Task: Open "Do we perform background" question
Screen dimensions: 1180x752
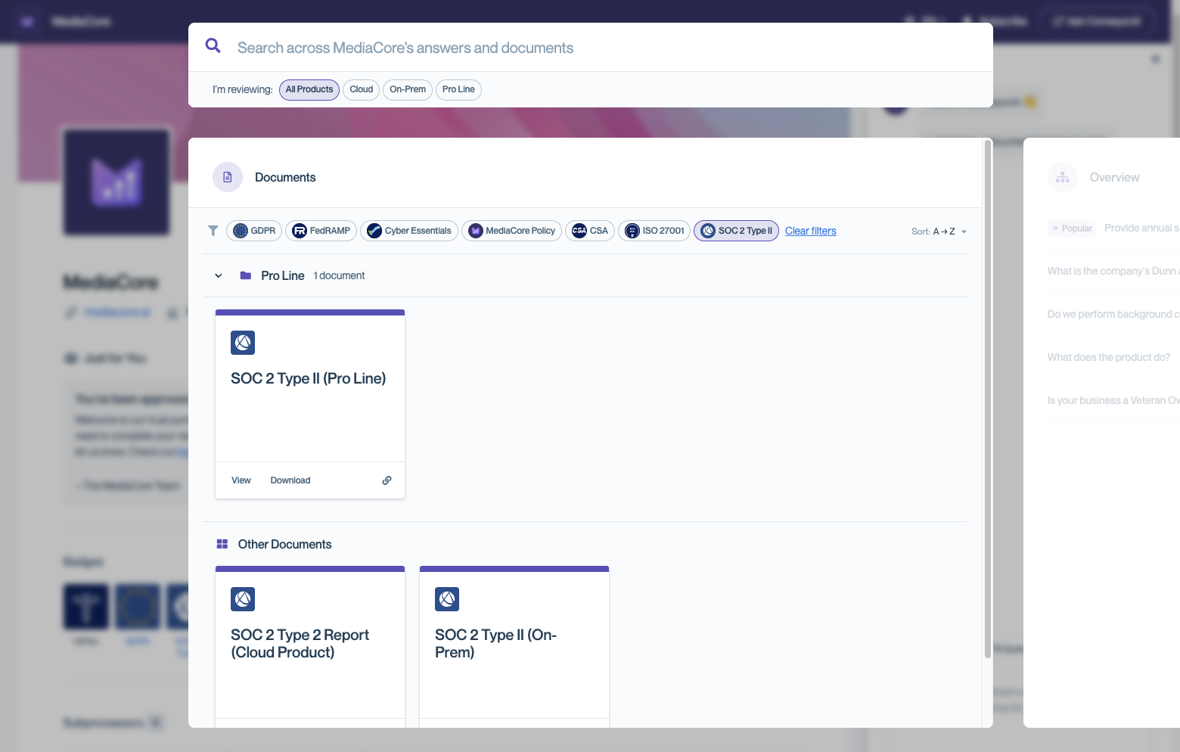Action: point(1113,314)
